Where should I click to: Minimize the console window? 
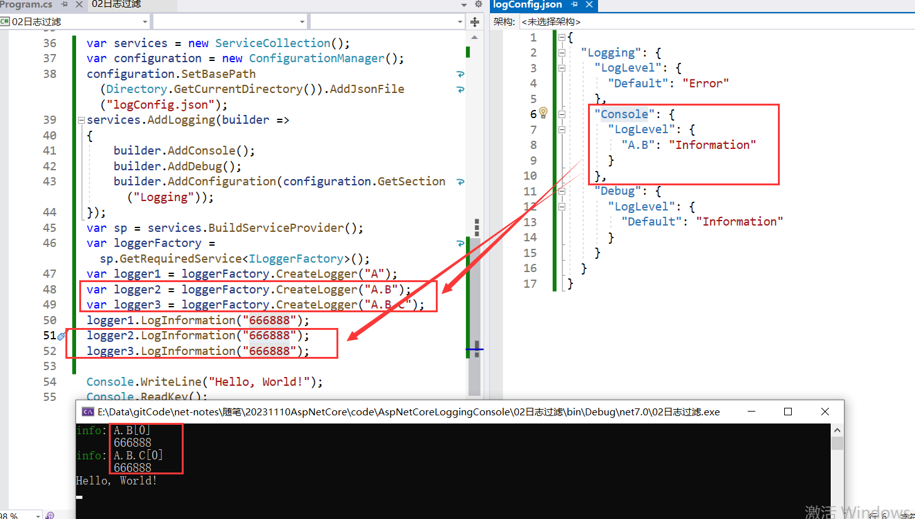[x=751, y=412]
